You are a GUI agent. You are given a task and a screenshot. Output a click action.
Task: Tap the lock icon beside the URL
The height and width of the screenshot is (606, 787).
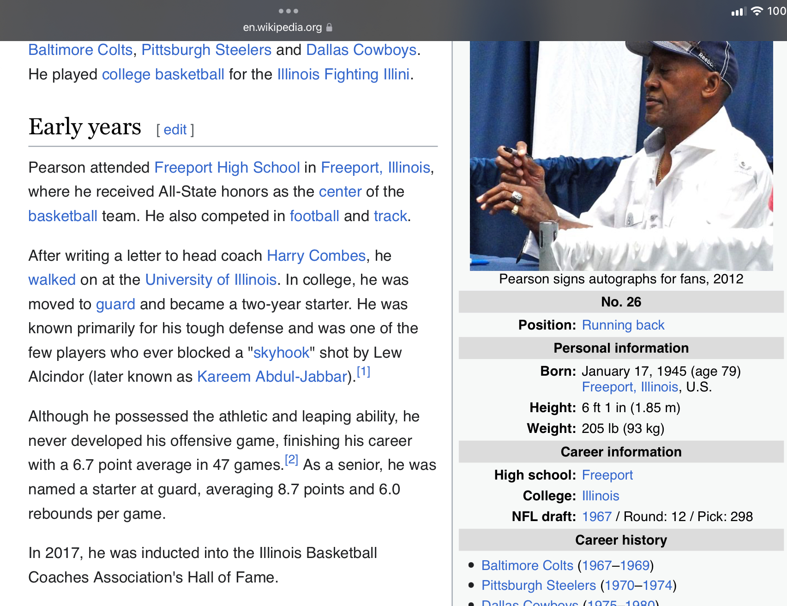click(x=329, y=27)
